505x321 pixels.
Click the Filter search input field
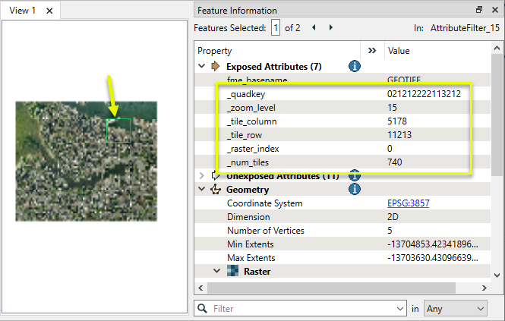tap(304, 309)
